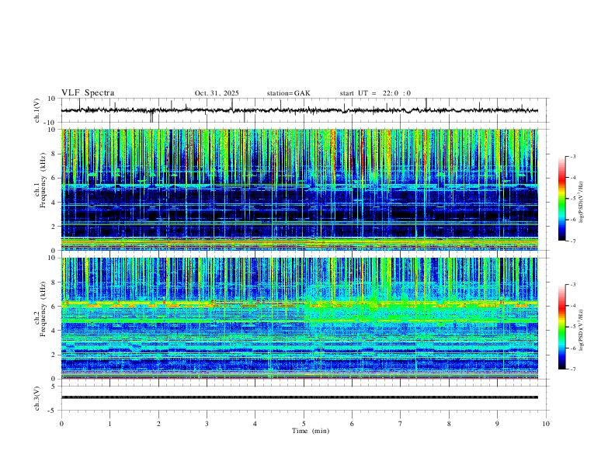Click the lower 'log(PSD)(V²/Hz)' label

coord(582,330)
